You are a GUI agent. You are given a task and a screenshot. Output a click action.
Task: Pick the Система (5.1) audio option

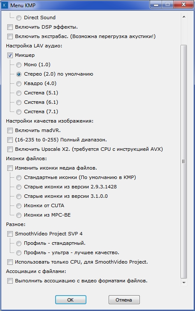[19, 93]
